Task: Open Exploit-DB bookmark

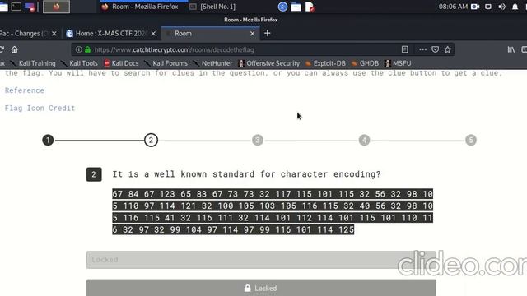Action: click(325, 63)
